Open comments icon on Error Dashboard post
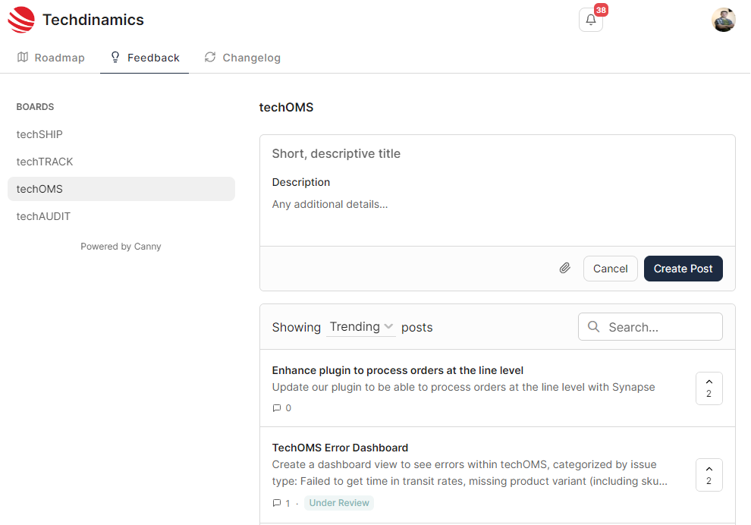Viewport: 751px width, 525px height. [x=277, y=503]
